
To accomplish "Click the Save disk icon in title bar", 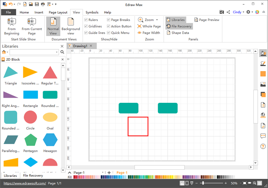I will (37, 4).
